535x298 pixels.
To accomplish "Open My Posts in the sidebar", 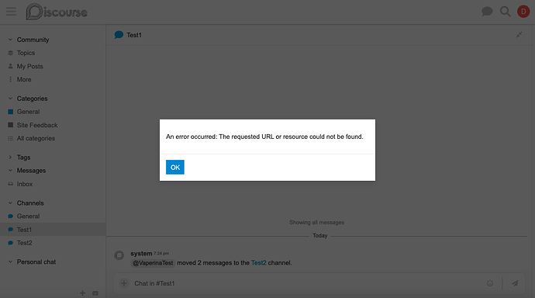I will click(x=30, y=66).
